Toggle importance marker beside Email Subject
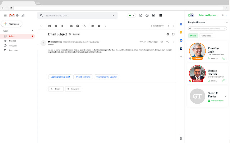The image size is (230, 143). (70, 34)
